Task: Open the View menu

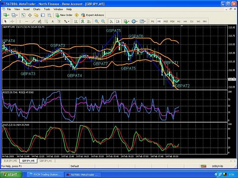Action: (x=17, y=9)
